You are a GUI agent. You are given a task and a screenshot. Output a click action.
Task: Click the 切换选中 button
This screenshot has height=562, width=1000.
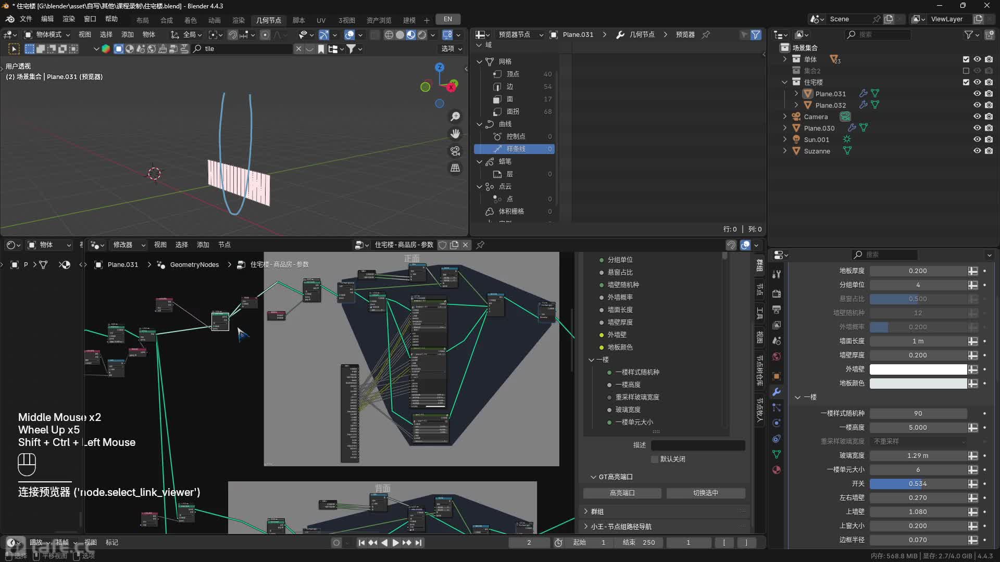pyautogui.click(x=706, y=493)
